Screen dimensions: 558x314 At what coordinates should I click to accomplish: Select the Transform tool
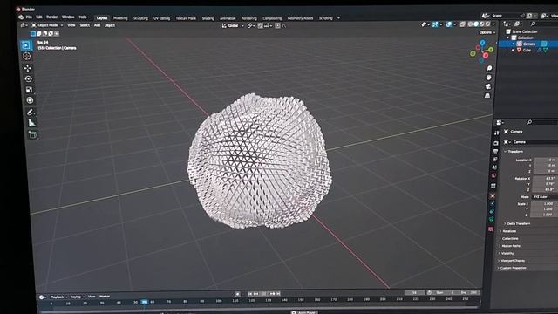click(30, 100)
